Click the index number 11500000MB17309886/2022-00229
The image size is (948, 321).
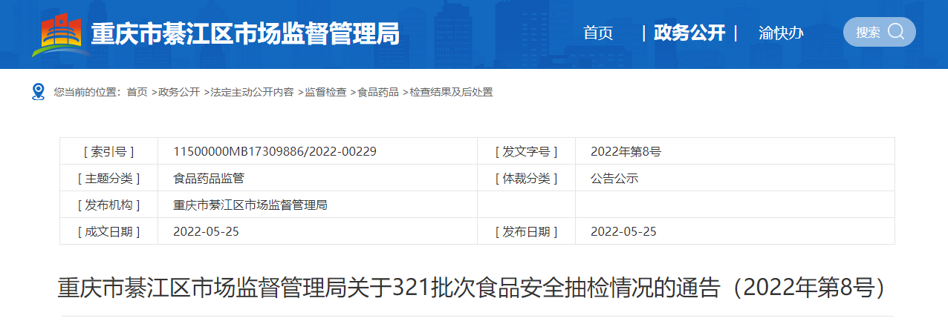pyautogui.click(x=275, y=151)
